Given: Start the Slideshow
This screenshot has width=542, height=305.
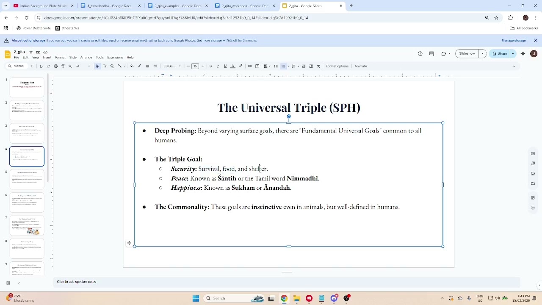Looking at the screenshot, I should [467, 54].
